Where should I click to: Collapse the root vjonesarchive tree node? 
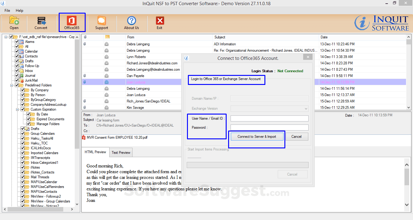coord(6,37)
